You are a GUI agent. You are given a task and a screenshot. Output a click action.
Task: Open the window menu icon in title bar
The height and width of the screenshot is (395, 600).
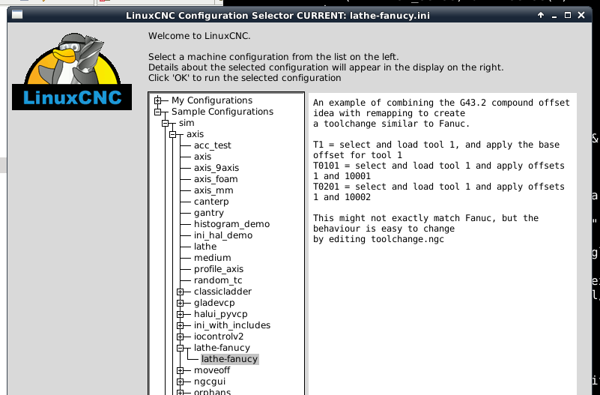point(17,15)
